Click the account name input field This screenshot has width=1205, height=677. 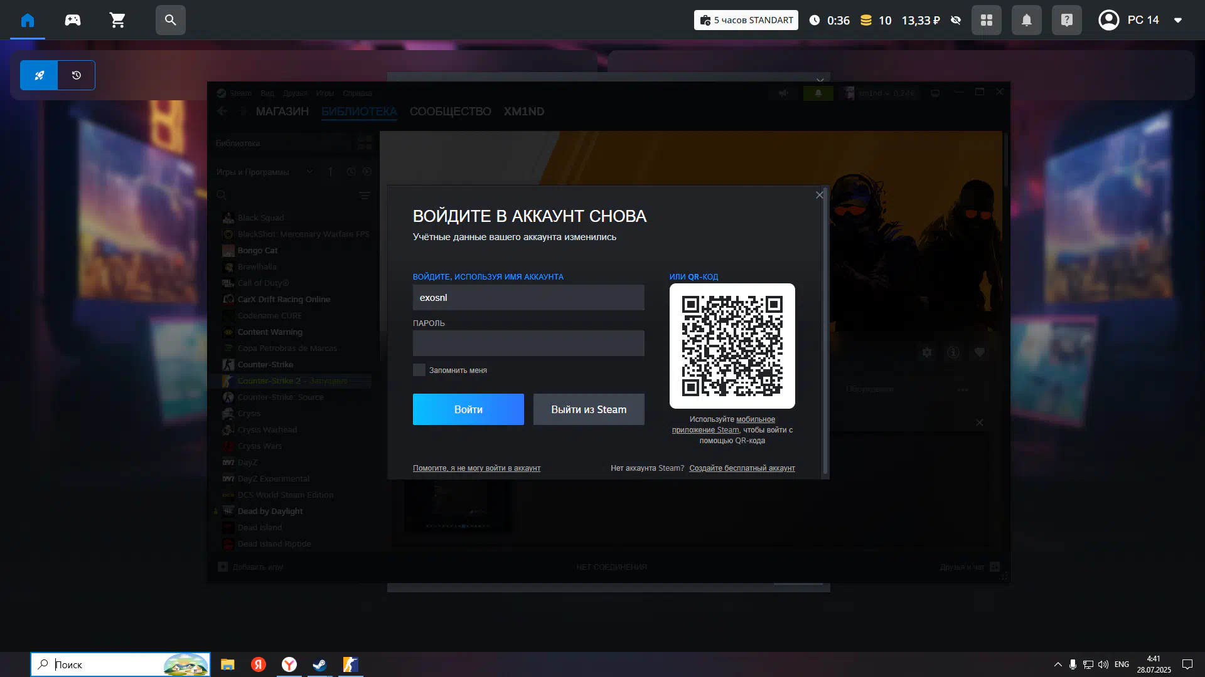(x=528, y=298)
